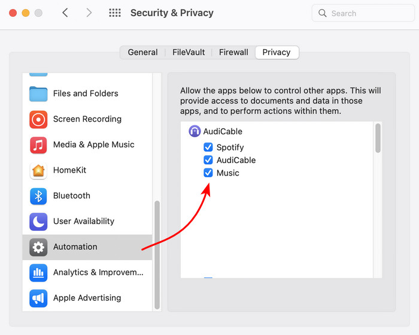This screenshot has width=419, height=335.
Task: Click the Search input field
Action: click(364, 13)
